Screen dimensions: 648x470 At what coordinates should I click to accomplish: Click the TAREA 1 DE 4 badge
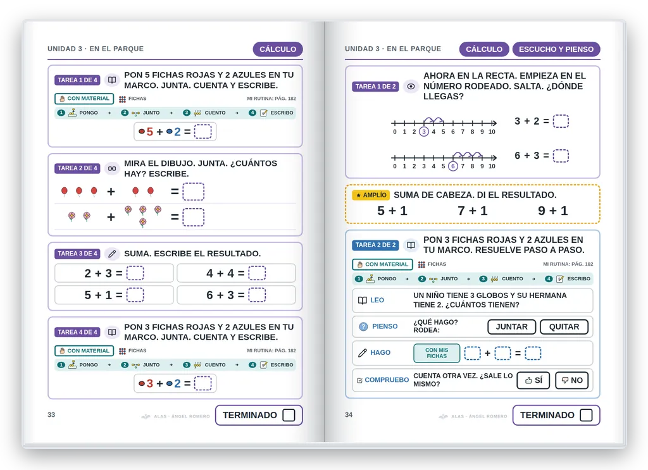(x=77, y=80)
